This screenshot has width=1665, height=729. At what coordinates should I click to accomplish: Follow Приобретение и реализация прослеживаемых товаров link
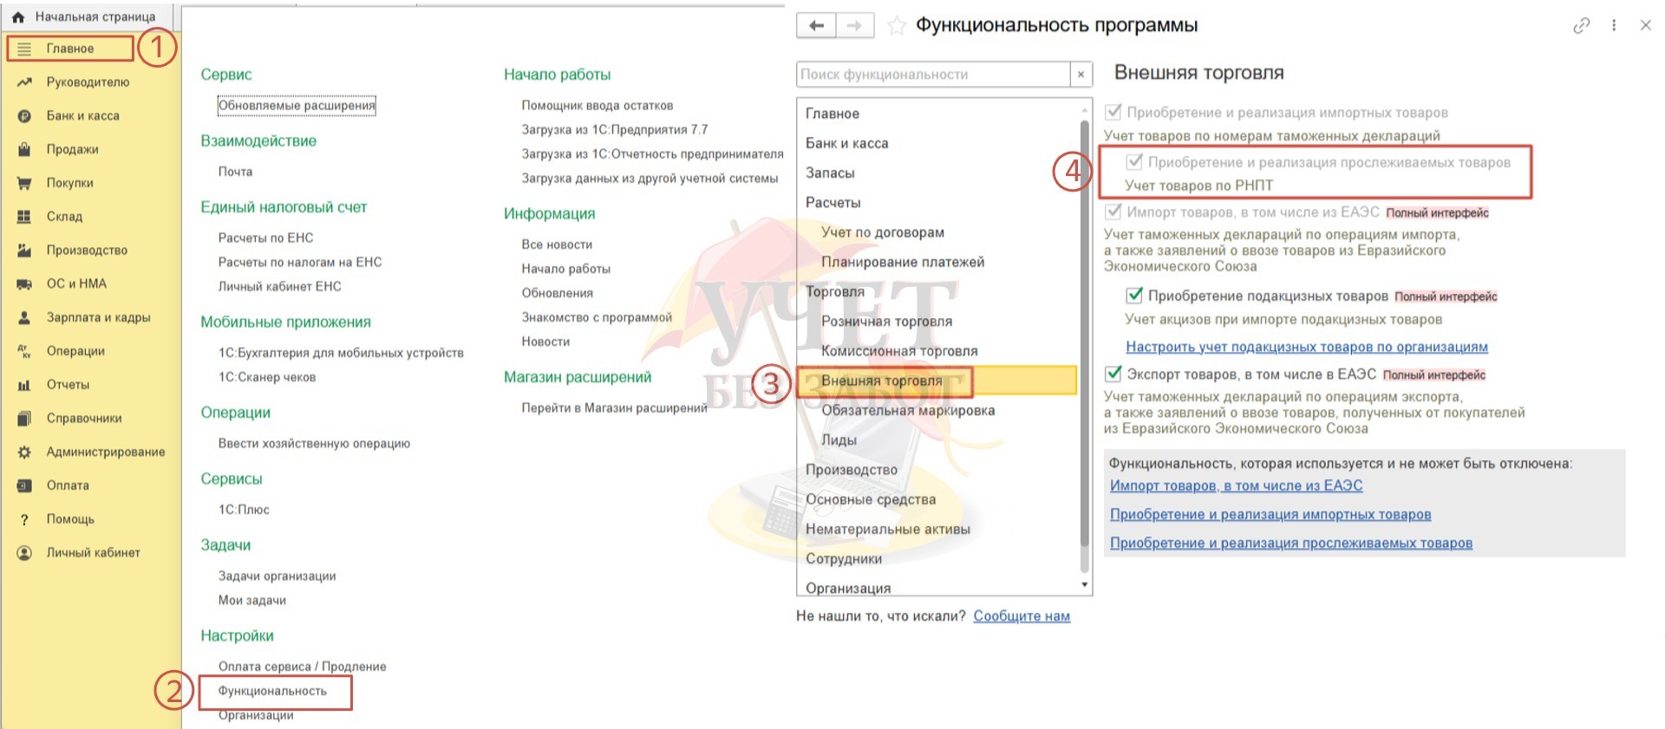pos(1291,543)
